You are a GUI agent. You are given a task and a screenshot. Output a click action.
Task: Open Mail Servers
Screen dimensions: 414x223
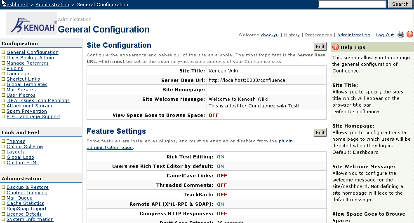coord(21,90)
